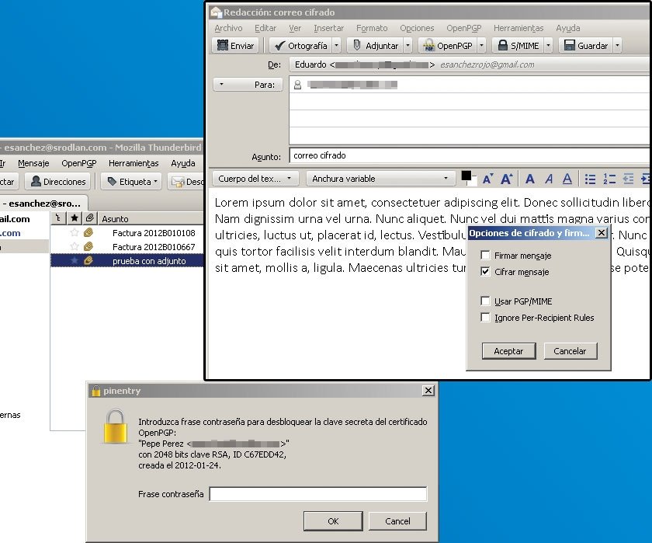The width and height of the screenshot is (652, 543).
Task: Open Herramientas menu in compose window
Action: (x=518, y=28)
